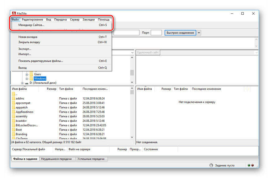Click the Быстрое соединение button

(x=180, y=33)
